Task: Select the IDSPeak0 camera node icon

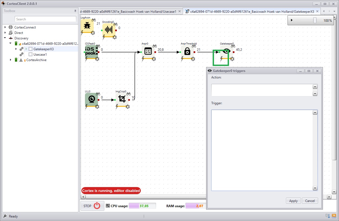Action: [x=91, y=51]
